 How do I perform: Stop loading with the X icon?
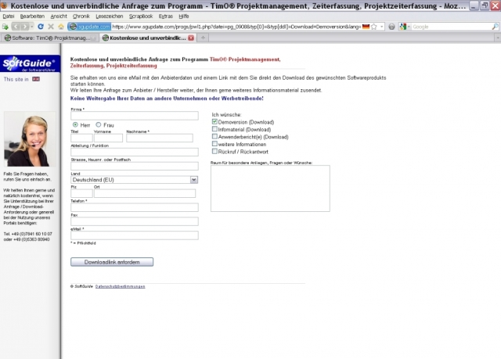(x=50, y=27)
